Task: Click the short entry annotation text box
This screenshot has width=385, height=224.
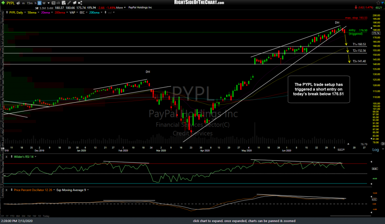Action: click(319, 89)
